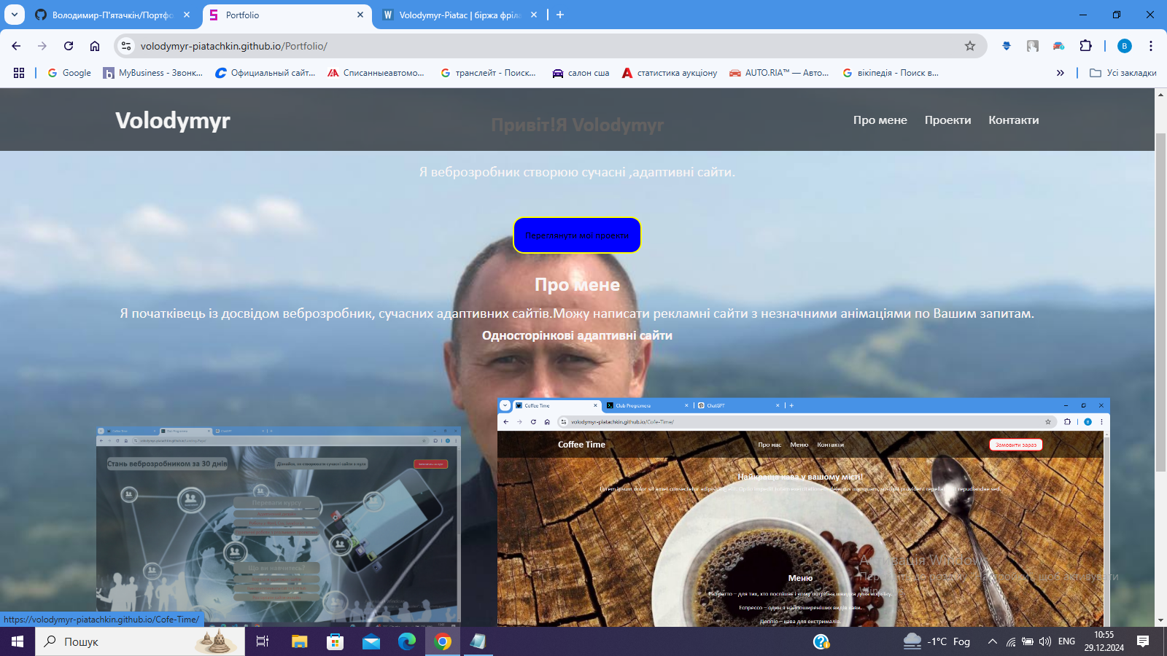Screen dimensions: 1167x656
Task: Open the Проекти navigation link
Action: point(947,120)
